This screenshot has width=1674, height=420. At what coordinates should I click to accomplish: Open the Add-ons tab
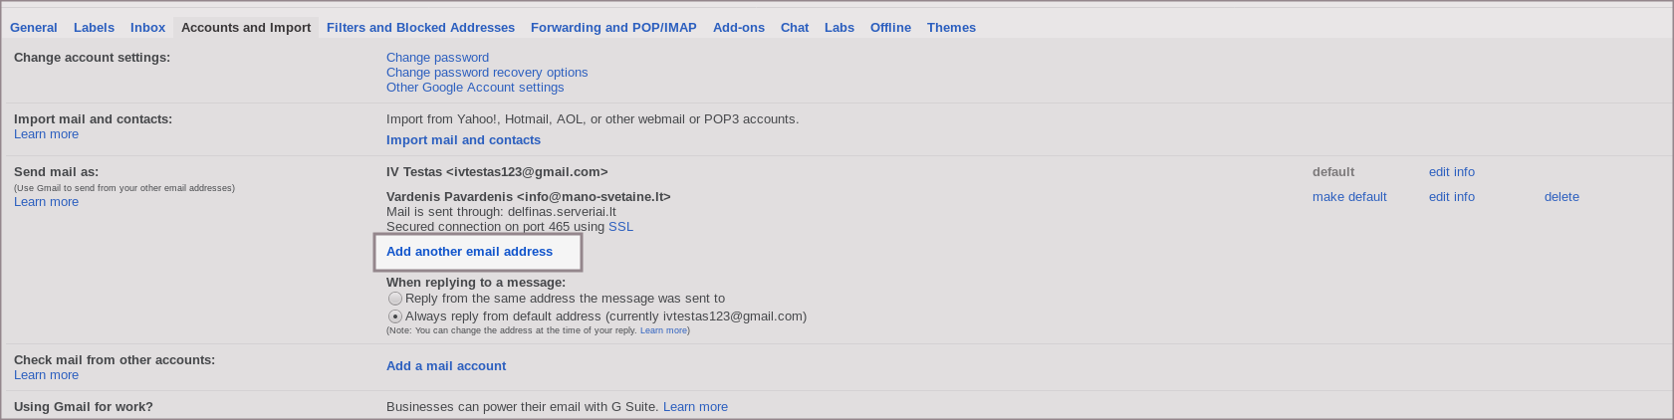[739, 28]
